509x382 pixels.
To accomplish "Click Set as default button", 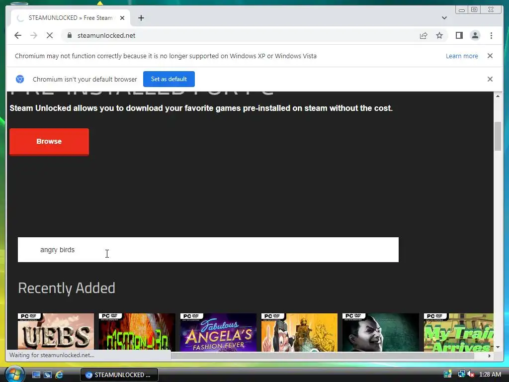I will 169,79.
